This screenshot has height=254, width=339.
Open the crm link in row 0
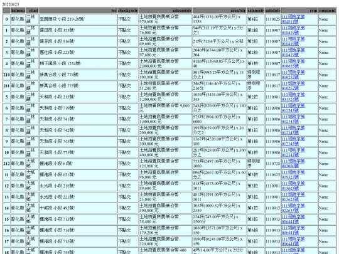pos(293,19)
